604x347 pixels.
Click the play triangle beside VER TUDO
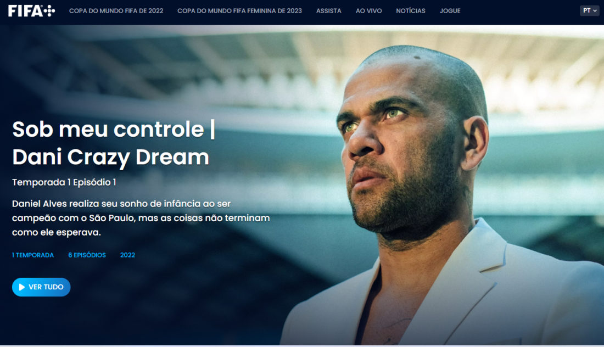pyautogui.click(x=22, y=287)
